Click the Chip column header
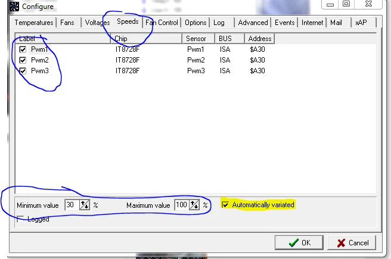The width and height of the screenshot is (391, 259). tap(146, 39)
